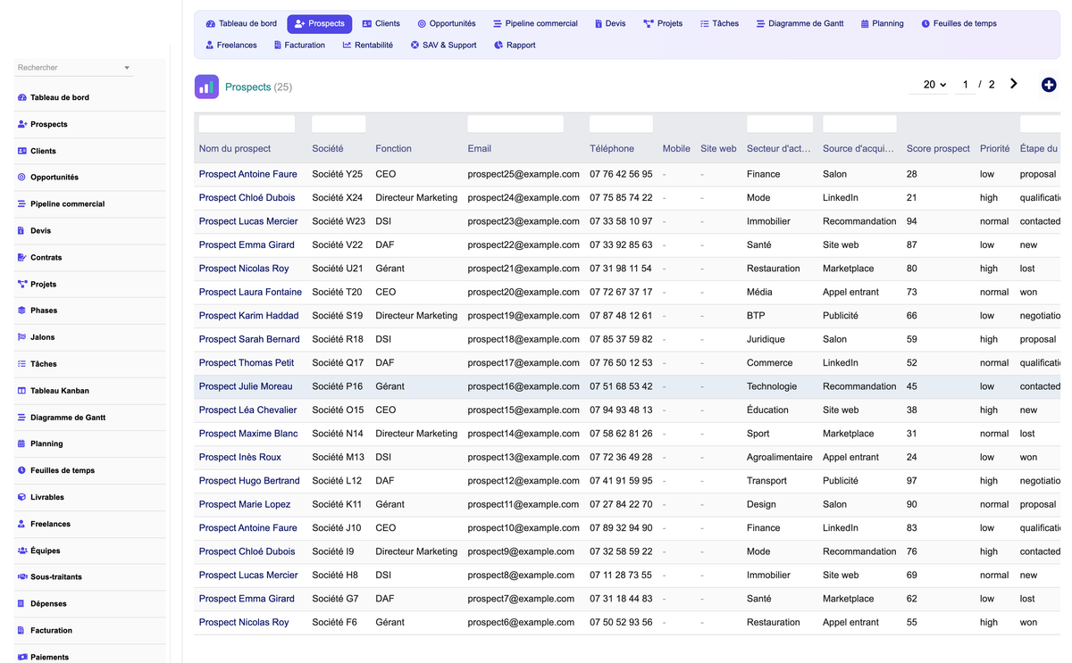Switch to the Opportunités tab in the top nav

(x=447, y=24)
